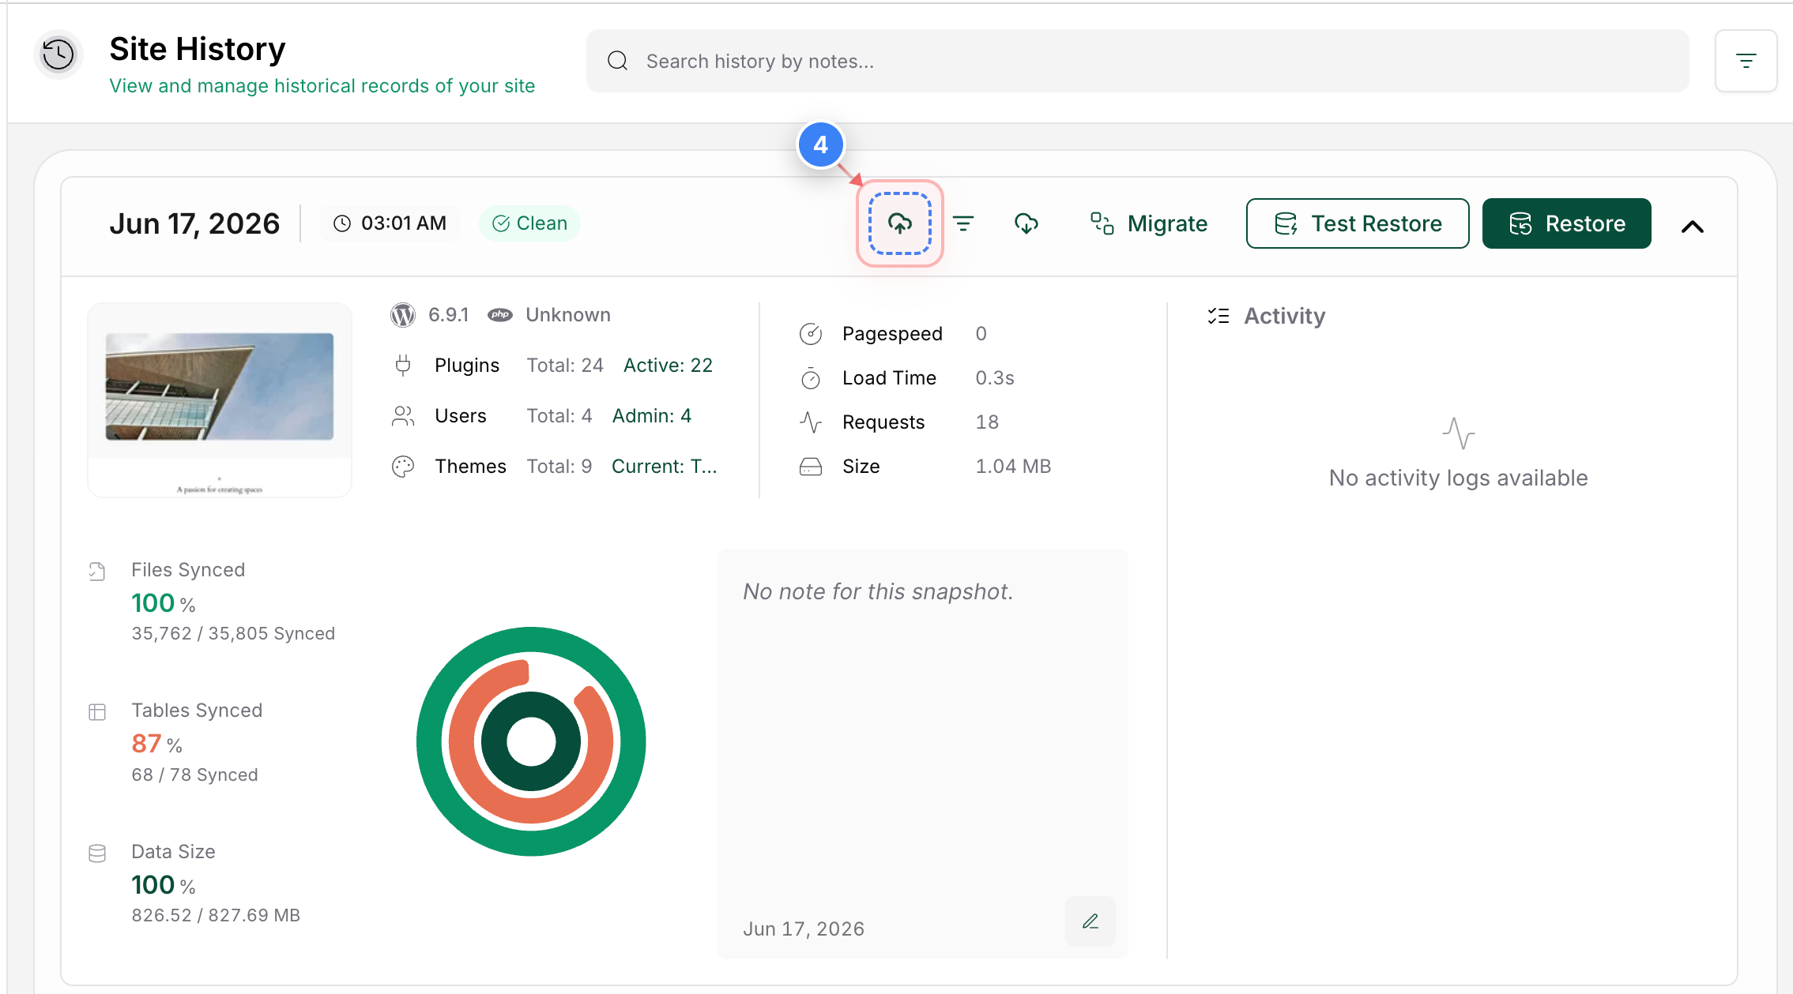Screen dimensions: 1793x994
Task: Click the cloud download icon
Action: click(x=1026, y=223)
